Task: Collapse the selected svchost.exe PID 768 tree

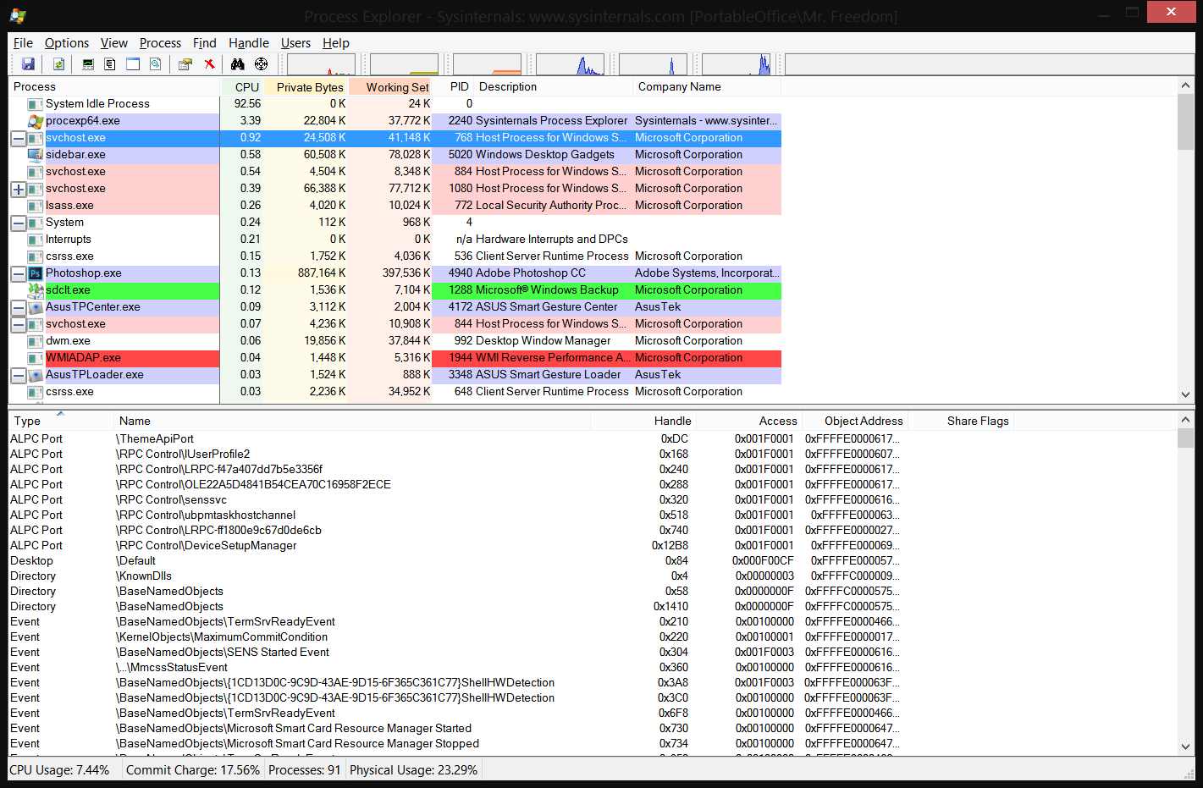Action: [x=19, y=138]
